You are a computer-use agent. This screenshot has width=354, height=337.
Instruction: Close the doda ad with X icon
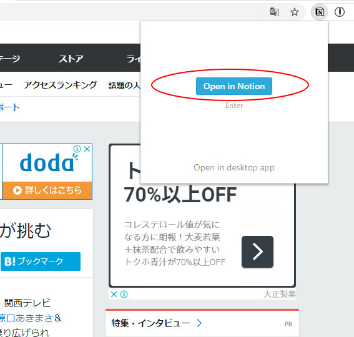coord(87,149)
